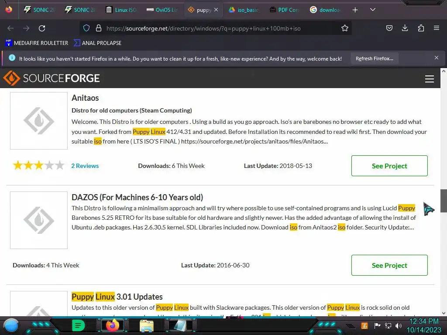
Task: Open Firefox application hamburger menu
Action: click(437, 28)
